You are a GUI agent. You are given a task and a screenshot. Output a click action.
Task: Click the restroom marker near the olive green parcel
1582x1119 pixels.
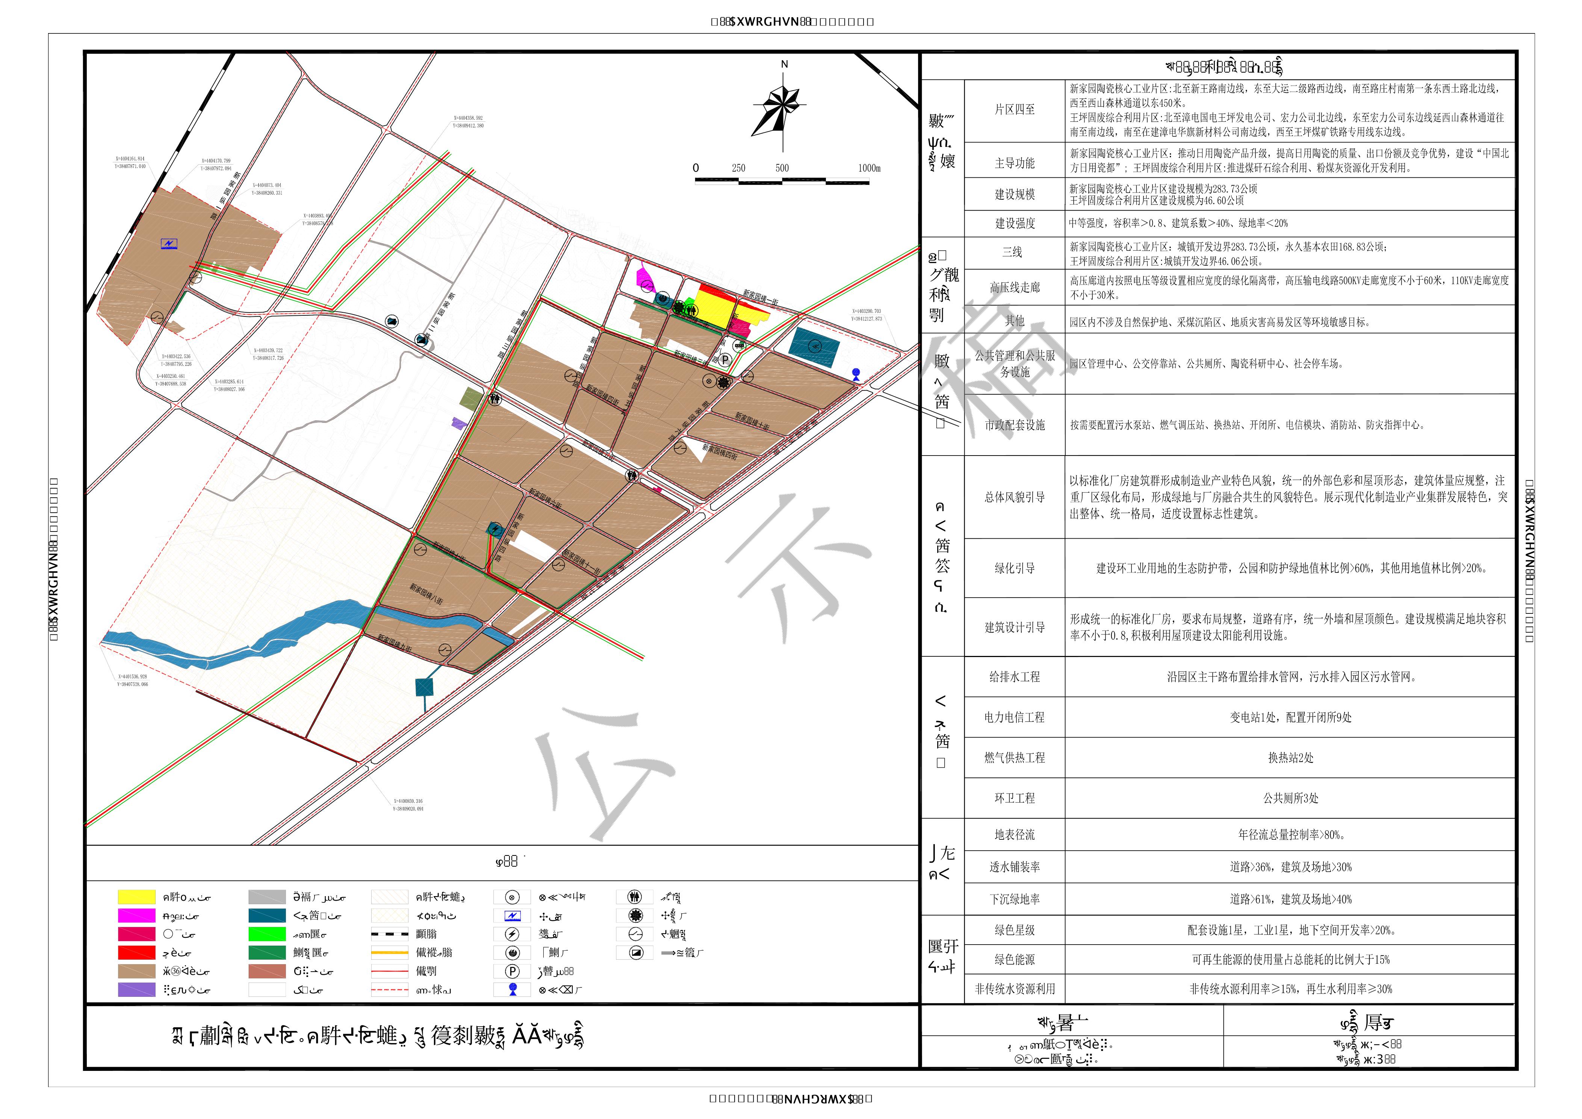(x=495, y=399)
